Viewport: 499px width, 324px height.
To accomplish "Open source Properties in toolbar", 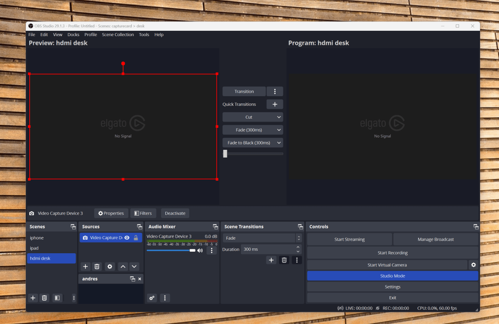I will click(111, 213).
